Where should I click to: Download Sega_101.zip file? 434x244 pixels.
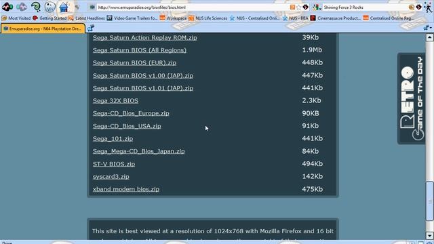[113, 138]
